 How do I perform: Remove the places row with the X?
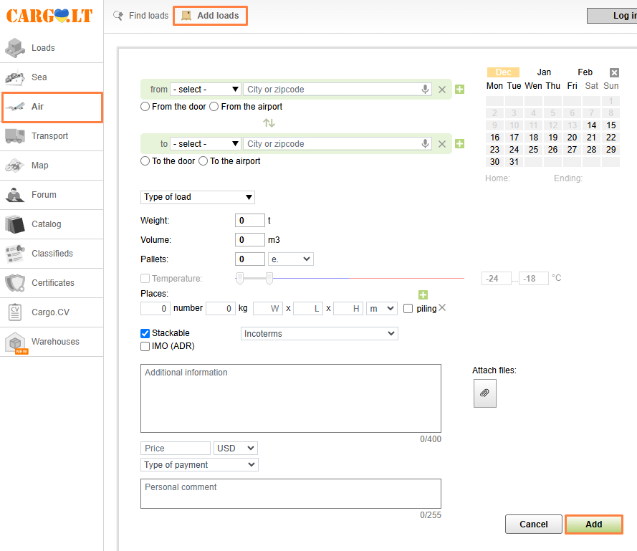[442, 307]
